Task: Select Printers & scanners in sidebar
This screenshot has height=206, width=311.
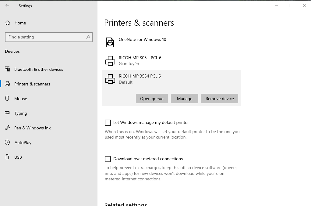Action: (32, 84)
